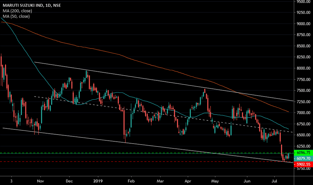Click the 7250.00 price axis label
This screenshot has height=185, width=313.
(303, 102)
